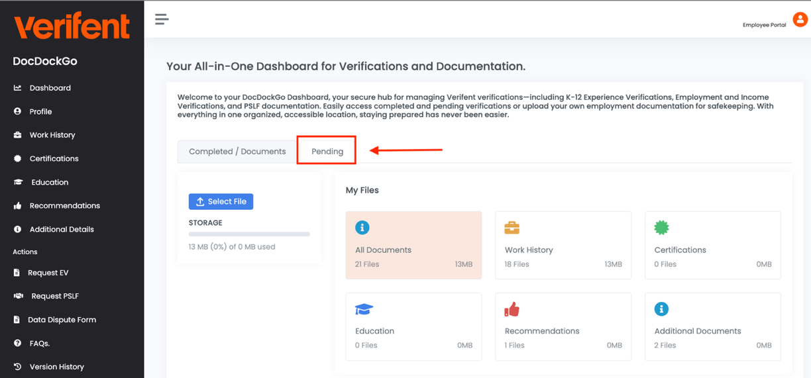Viewport: 811px width, 378px height.
Task: Open Request EV action
Action: point(48,273)
